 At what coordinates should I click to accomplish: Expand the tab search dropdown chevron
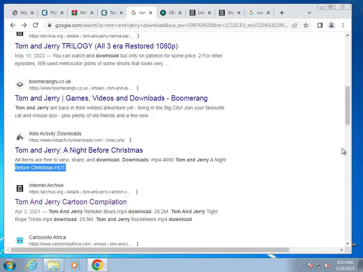tap(309, 13)
